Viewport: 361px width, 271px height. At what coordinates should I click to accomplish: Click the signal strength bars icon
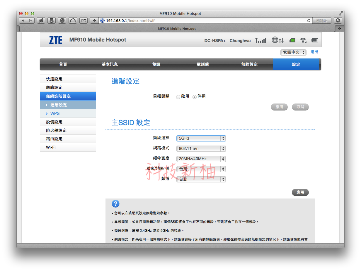coord(260,40)
